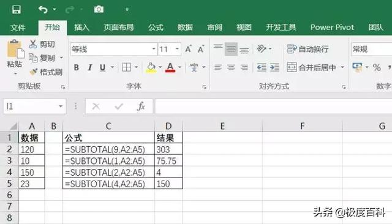This screenshot has height=224, width=392.
Task: Switch to the 插入 ribbon tab
Action: 81,27
